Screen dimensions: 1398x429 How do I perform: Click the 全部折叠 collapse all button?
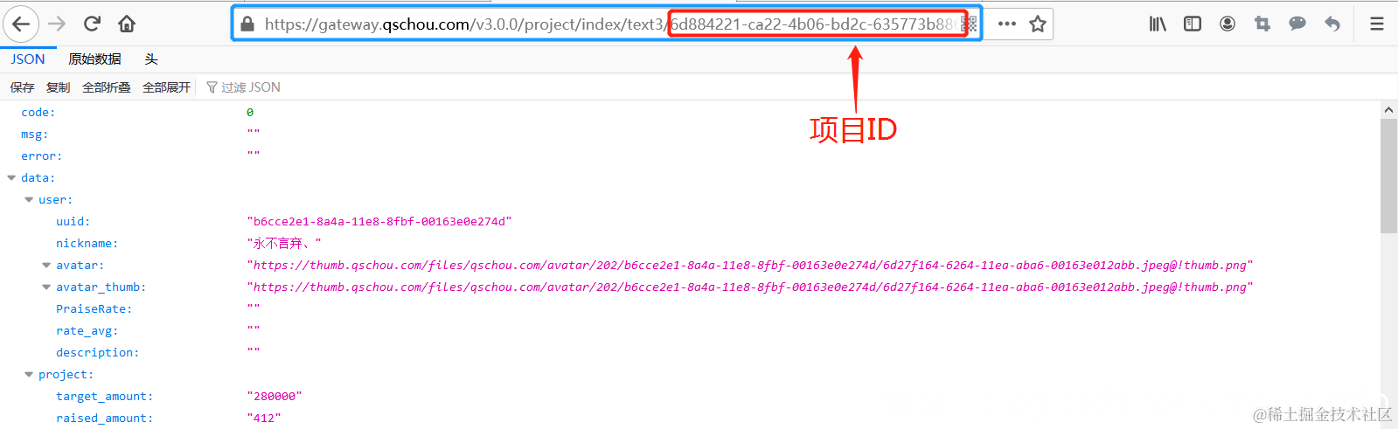[x=107, y=87]
